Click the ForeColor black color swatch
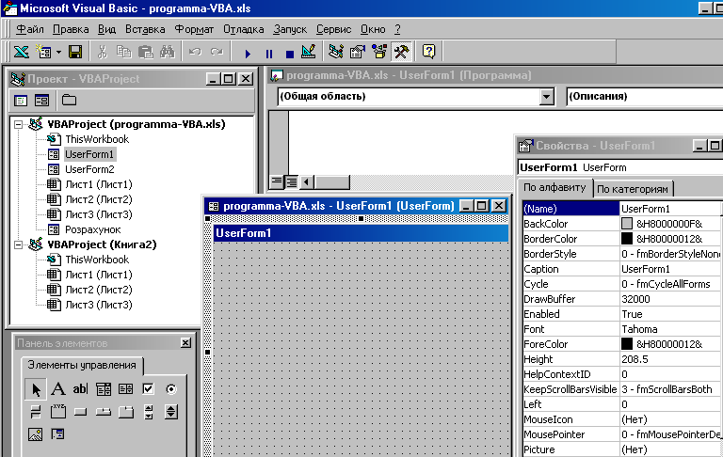Image resolution: width=723 pixels, height=457 pixels. pos(627,343)
